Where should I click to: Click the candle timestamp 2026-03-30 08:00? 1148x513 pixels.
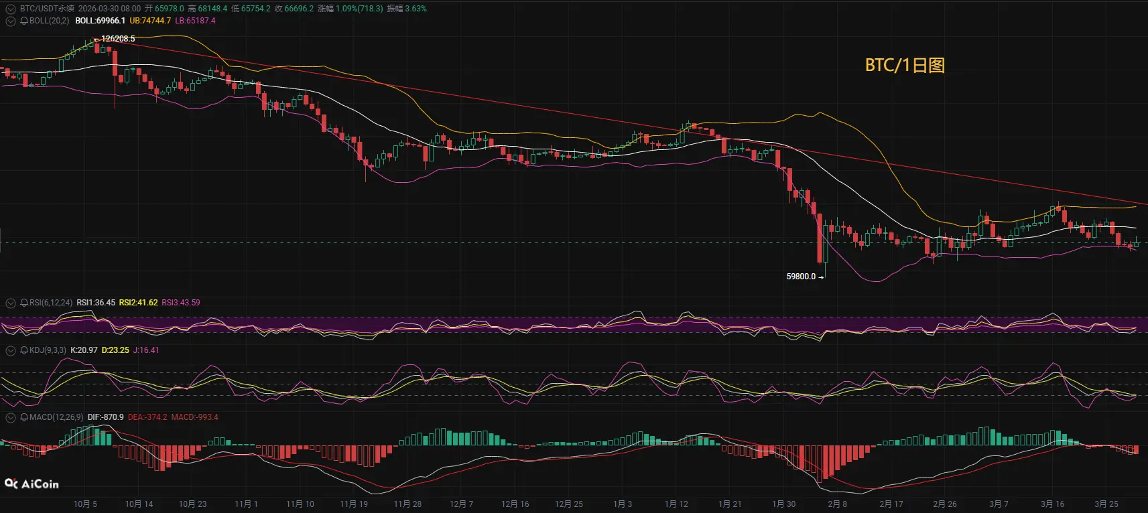point(109,9)
